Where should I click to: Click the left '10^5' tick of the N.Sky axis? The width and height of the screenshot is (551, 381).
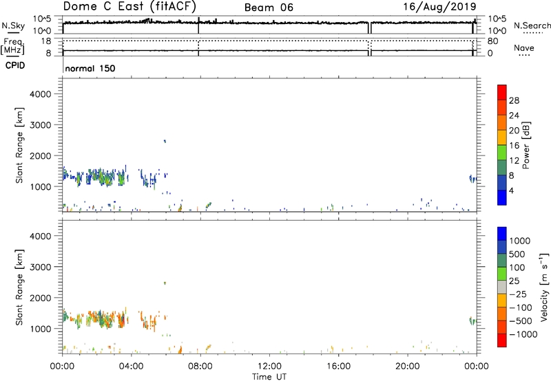coord(42,19)
